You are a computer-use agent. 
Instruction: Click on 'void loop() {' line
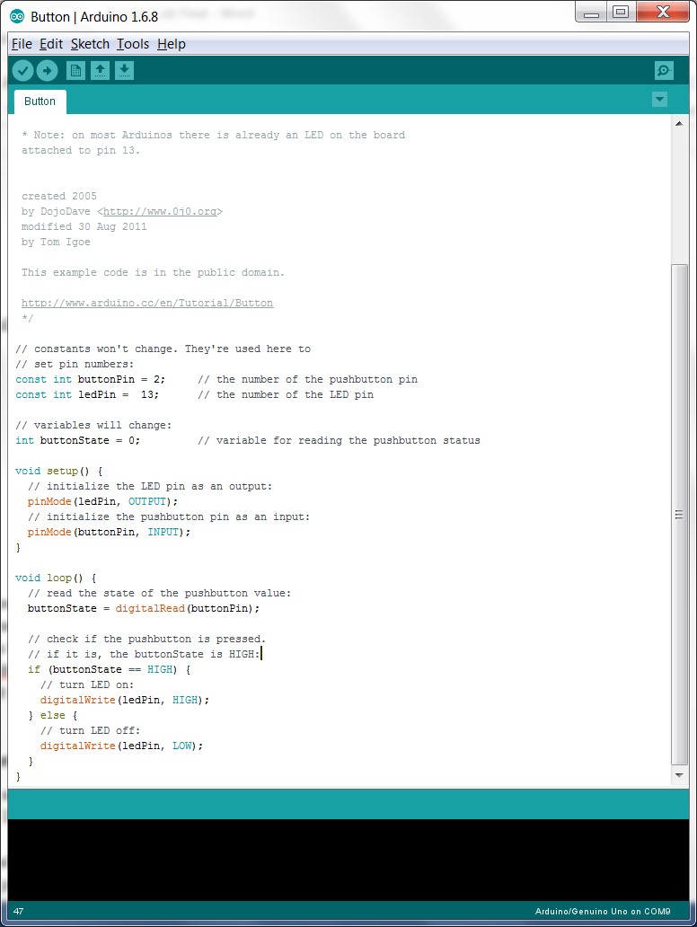pos(56,578)
